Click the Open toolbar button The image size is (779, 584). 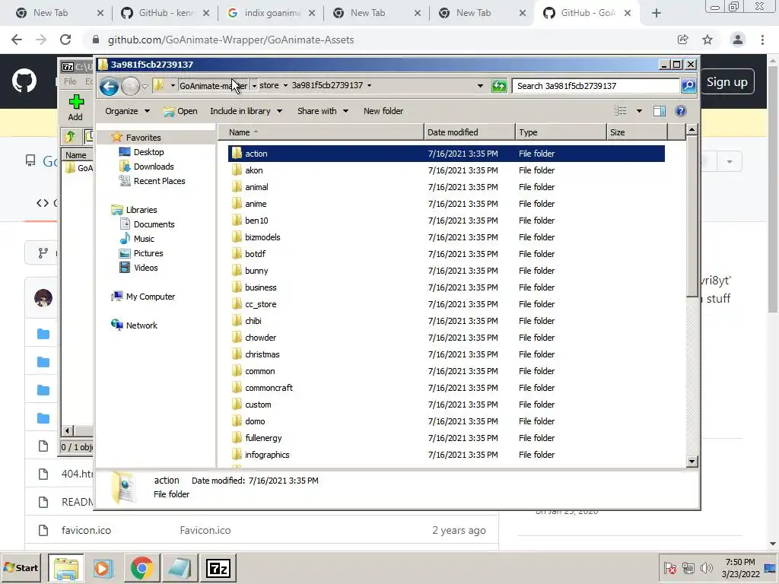pos(180,111)
